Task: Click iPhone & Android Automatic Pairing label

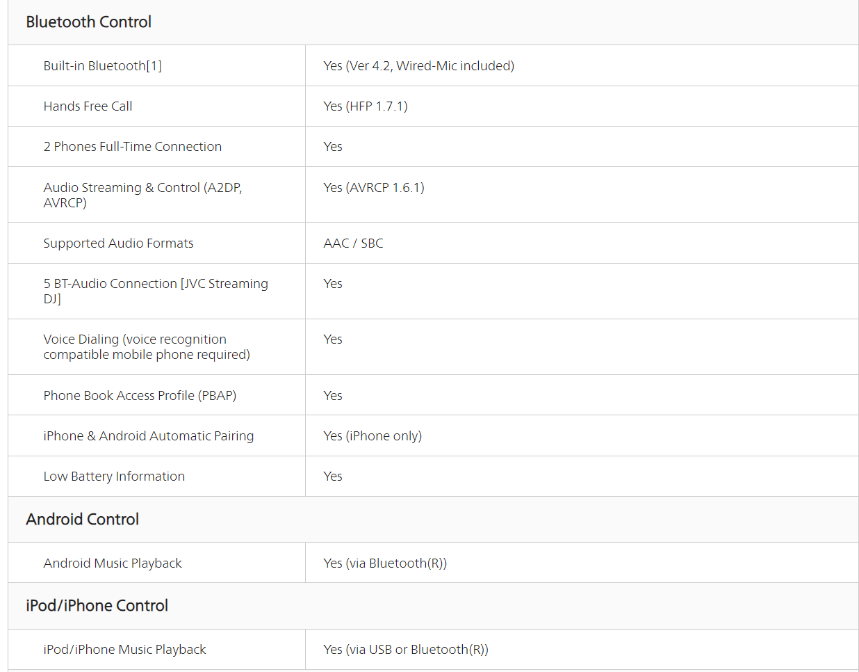Action: coord(148,436)
